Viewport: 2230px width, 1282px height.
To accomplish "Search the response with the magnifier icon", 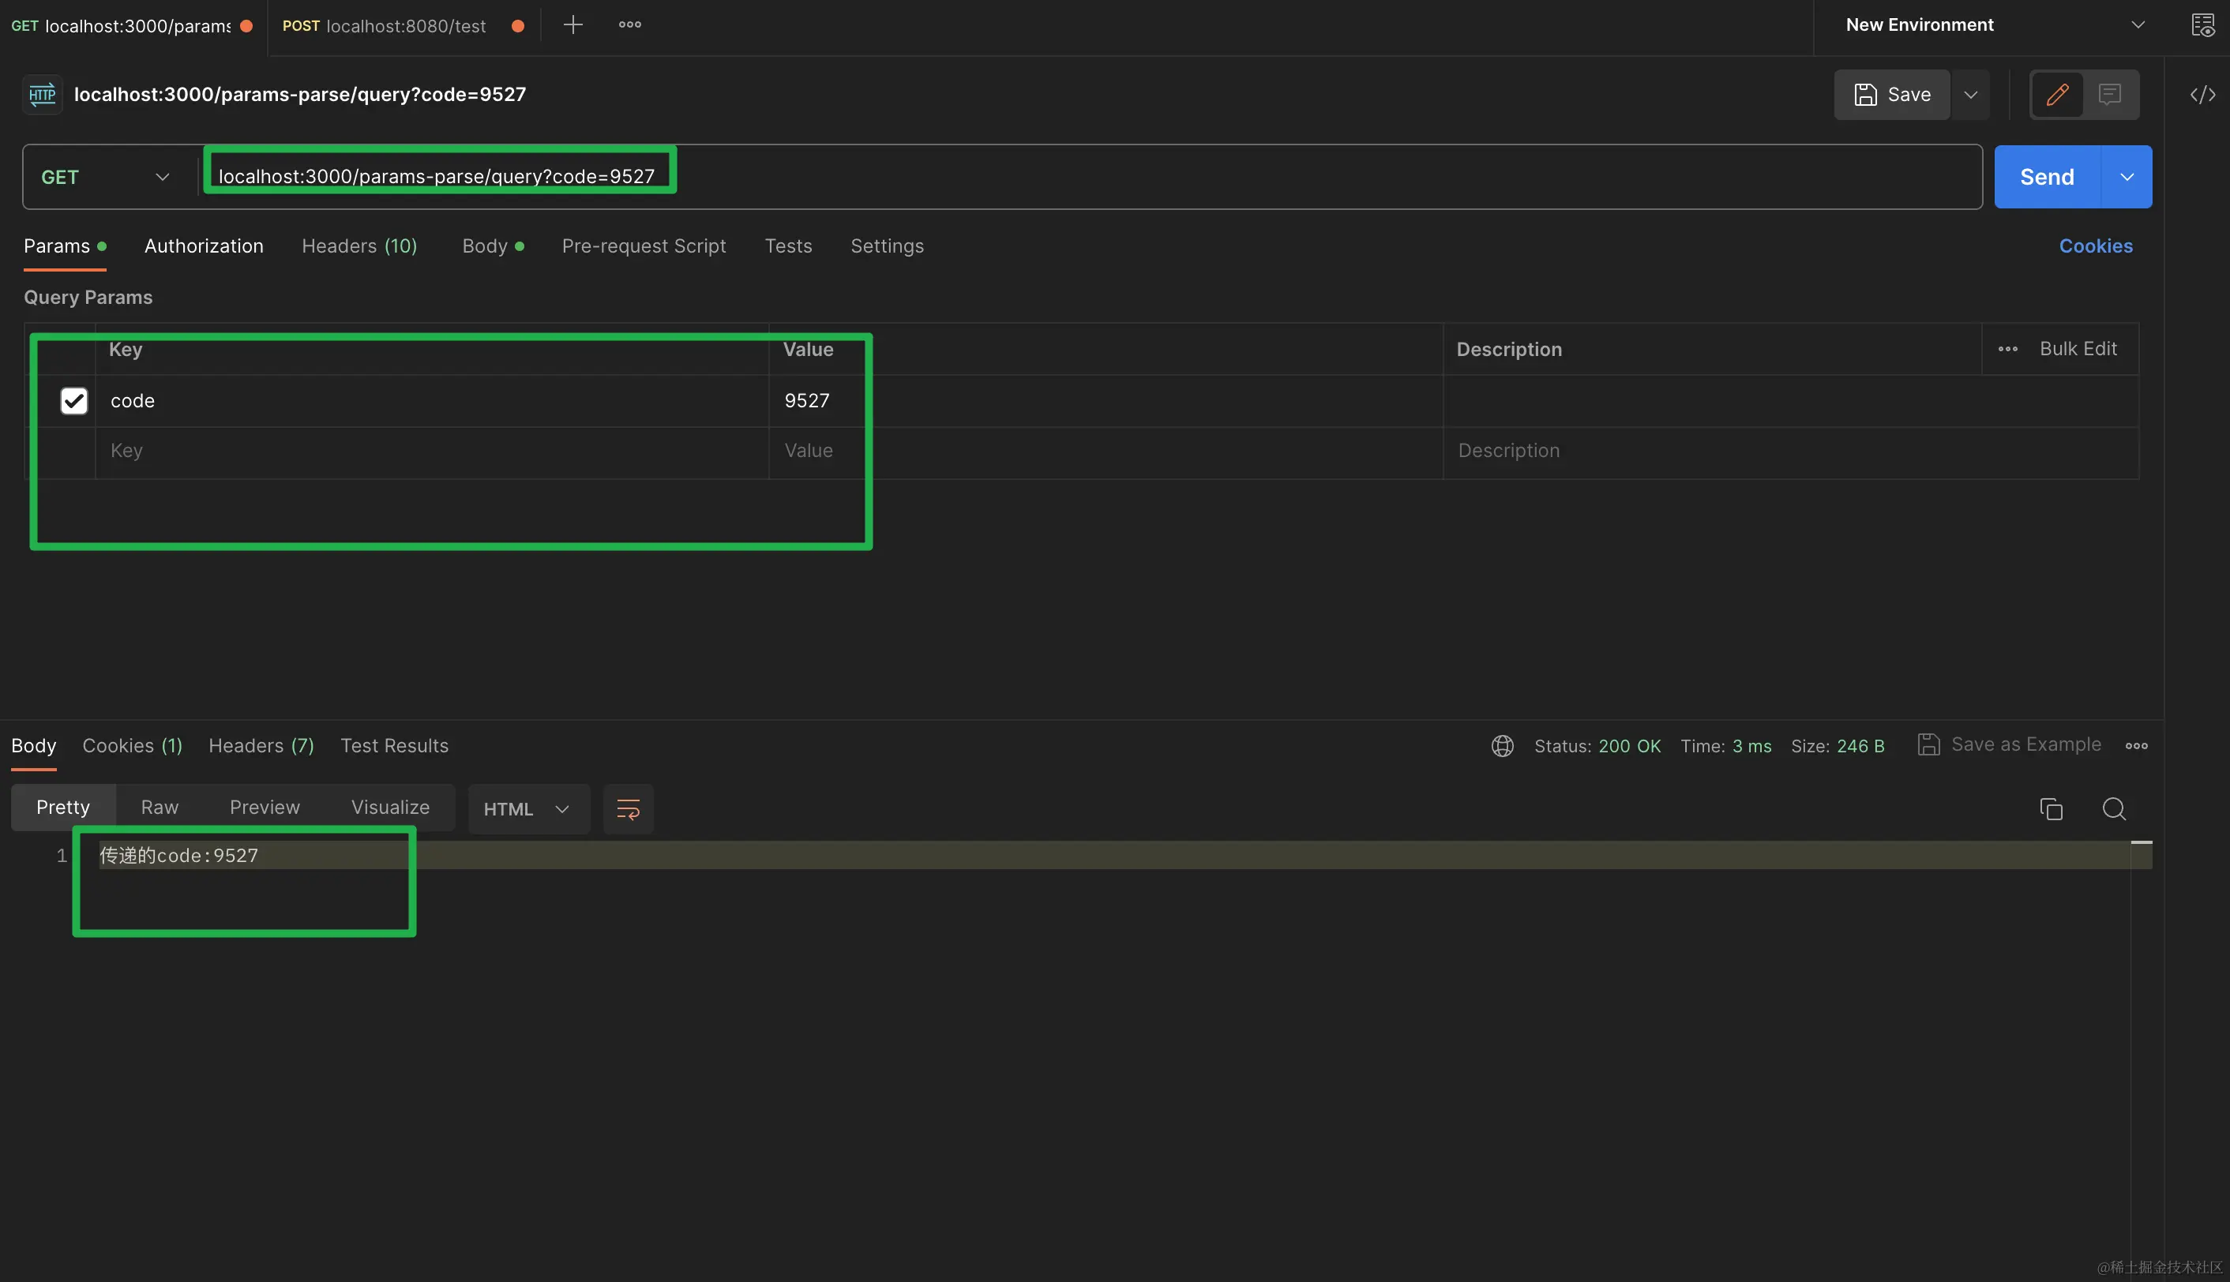I will (x=2114, y=808).
